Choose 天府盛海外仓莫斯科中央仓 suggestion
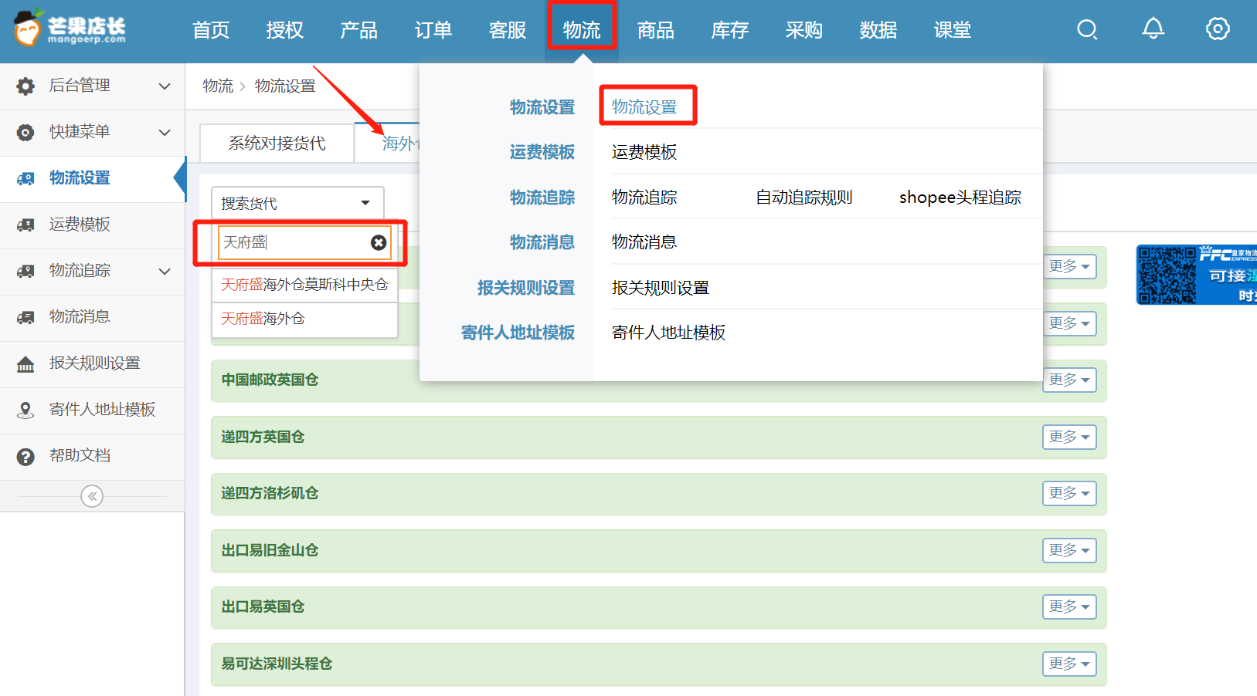The height and width of the screenshot is (696, 1257). 304,285
